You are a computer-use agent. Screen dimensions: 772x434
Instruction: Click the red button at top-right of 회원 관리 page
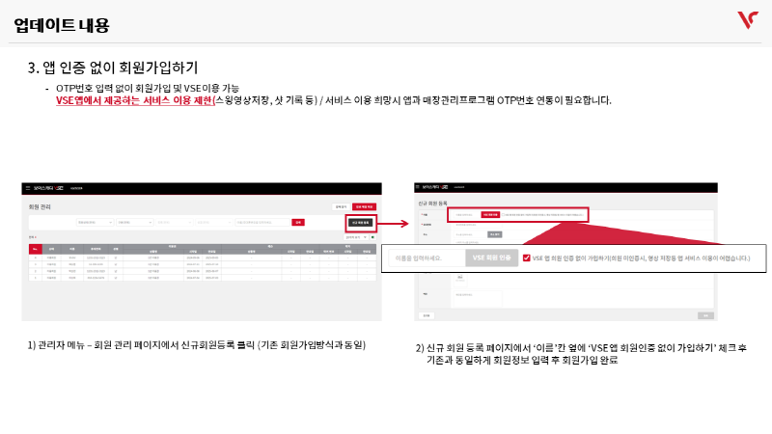[365, 206]
